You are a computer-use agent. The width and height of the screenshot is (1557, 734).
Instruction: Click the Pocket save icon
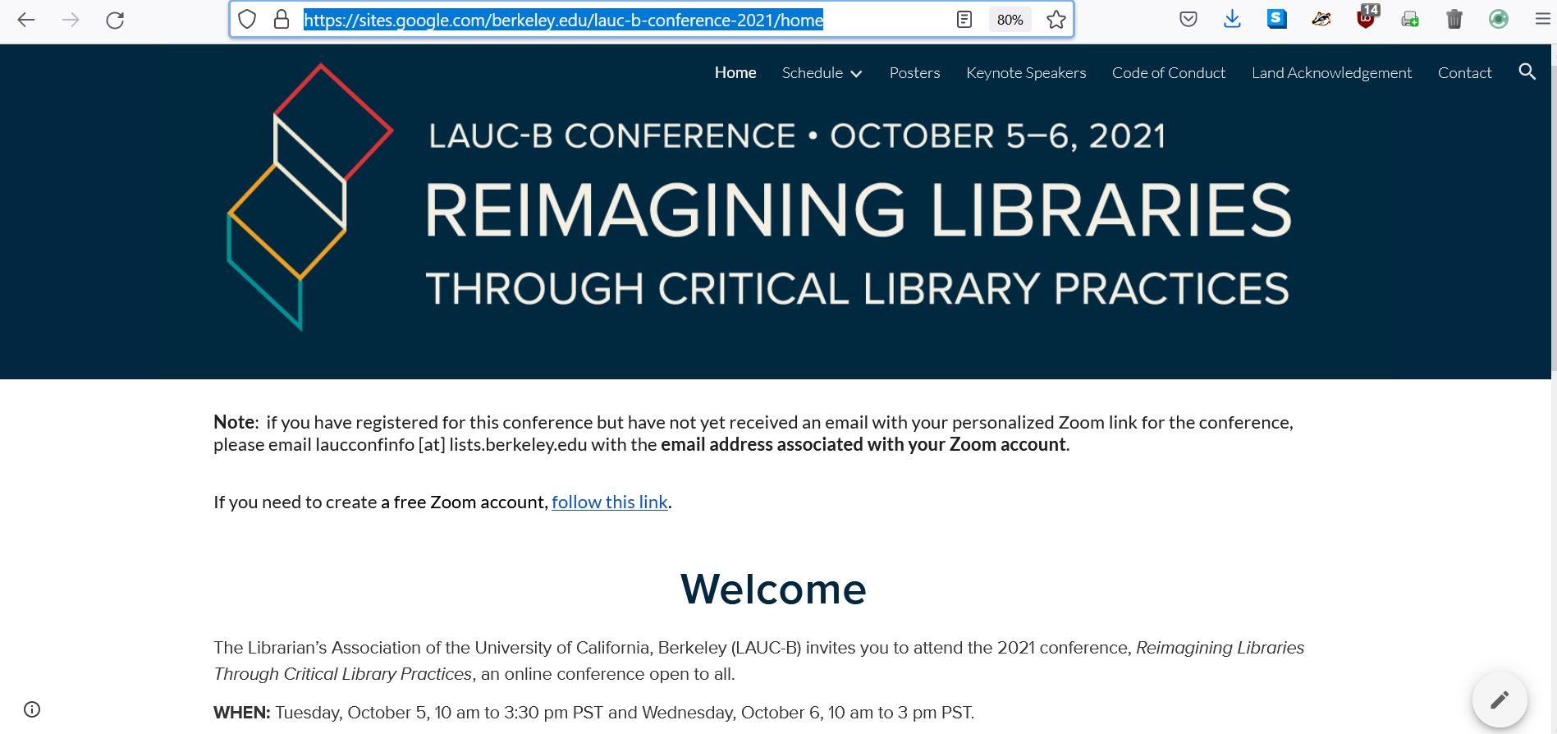(x=1188, y=19)
